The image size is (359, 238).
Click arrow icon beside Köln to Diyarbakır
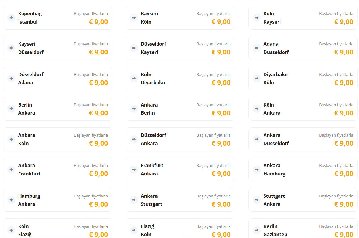point(134,78)
